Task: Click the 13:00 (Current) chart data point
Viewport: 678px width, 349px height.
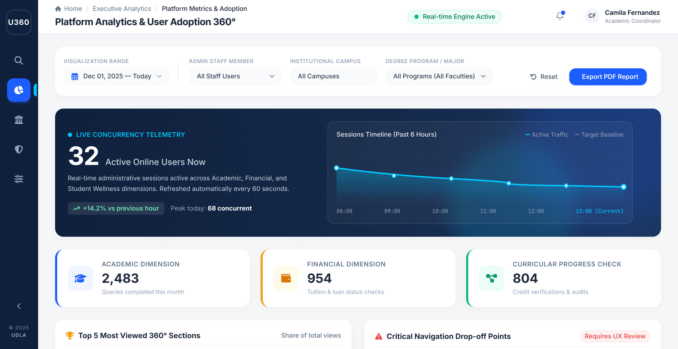Action: click(624, 187)
